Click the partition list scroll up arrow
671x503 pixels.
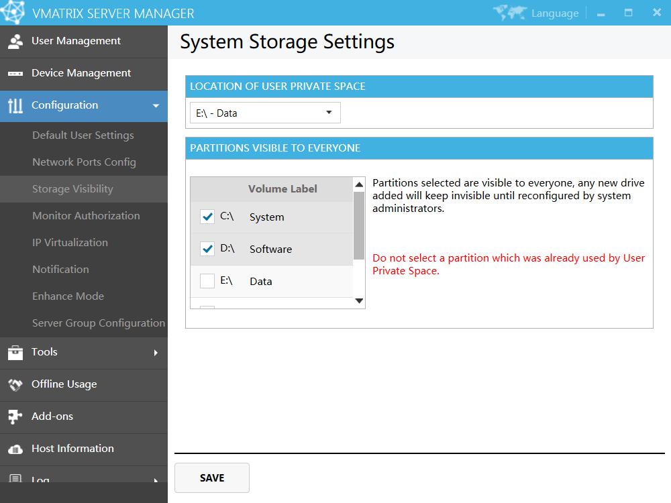click(x=359, y=184)
